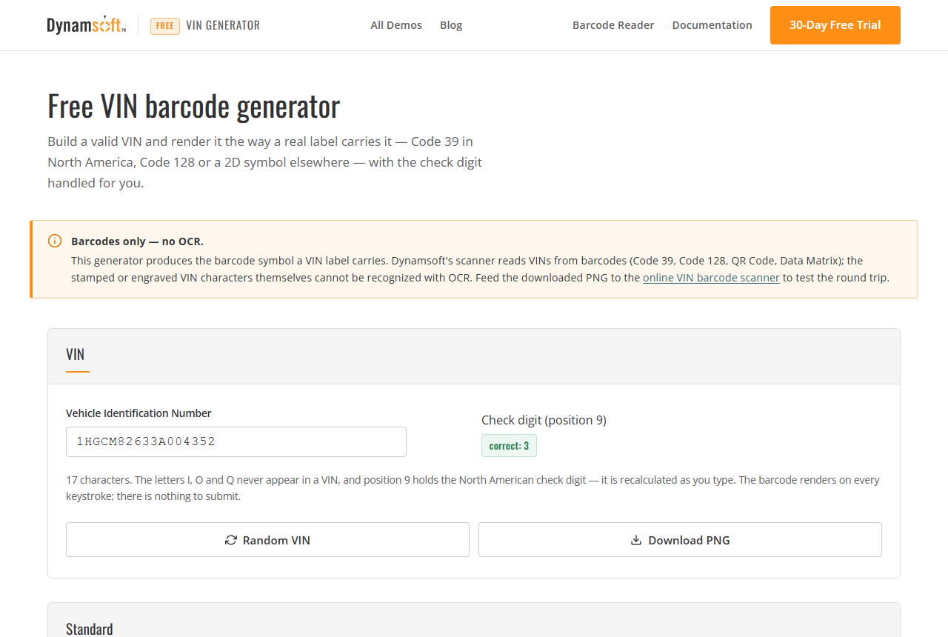The height and width of the screenshot is (637, 948).
Task: Open Barcode Reader page
Action: [613, 25]
